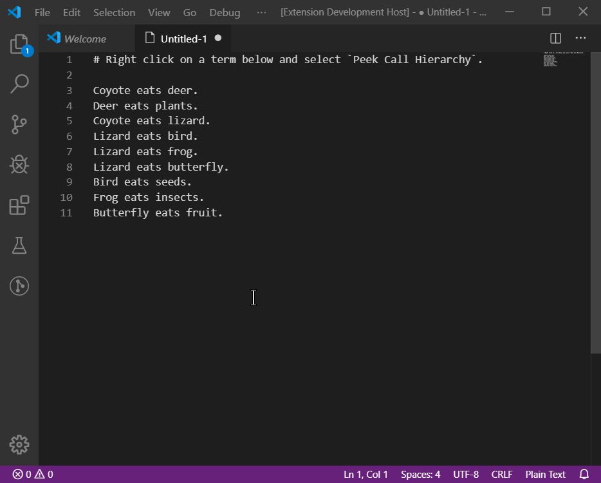Click the word Coyote on line 3
Screen dimensions: 601x483
(111, 91)
